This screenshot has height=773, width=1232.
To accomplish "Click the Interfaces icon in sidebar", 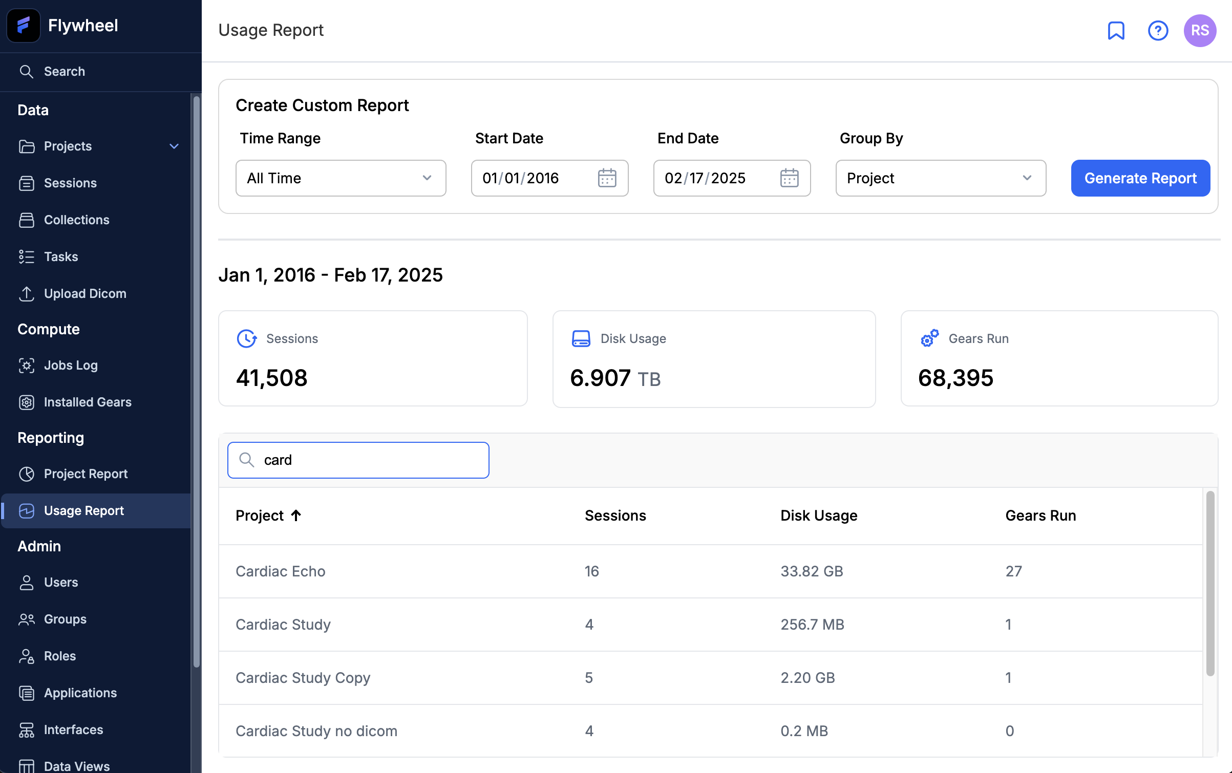I will pyautogui.click(x=27, y=730).
